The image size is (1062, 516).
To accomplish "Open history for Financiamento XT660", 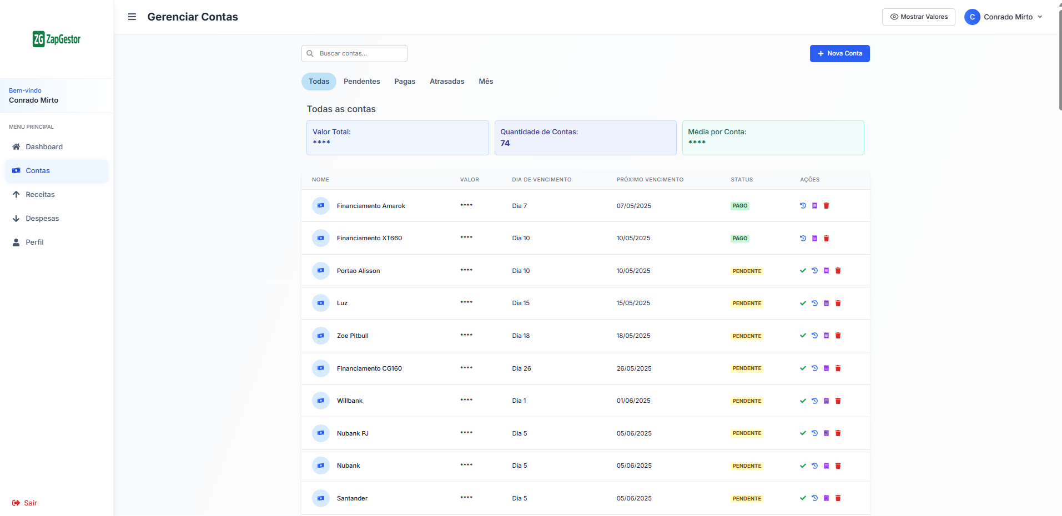I will pos(802,238).
